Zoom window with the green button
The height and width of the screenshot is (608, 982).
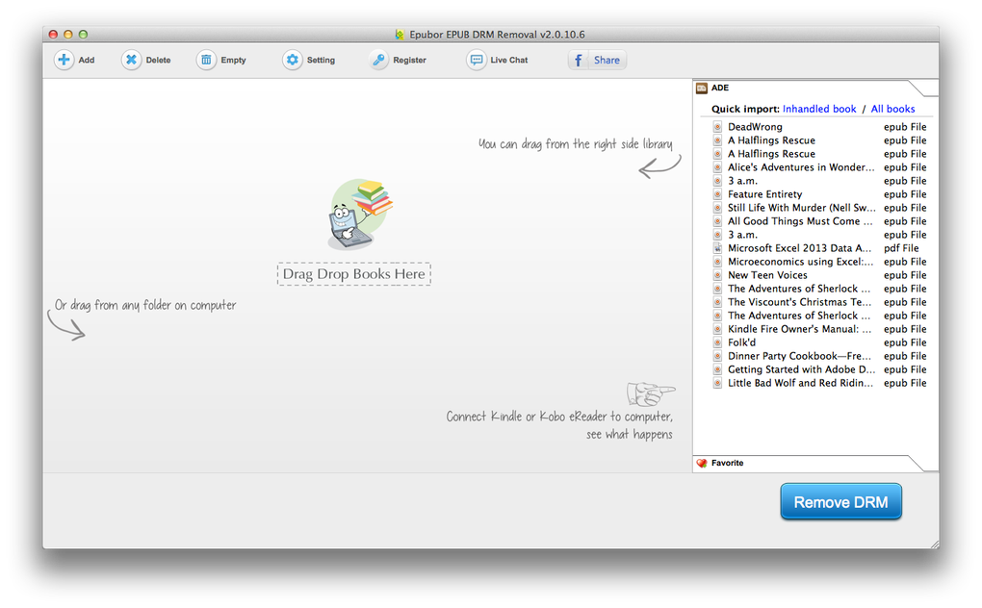[84, 35]
